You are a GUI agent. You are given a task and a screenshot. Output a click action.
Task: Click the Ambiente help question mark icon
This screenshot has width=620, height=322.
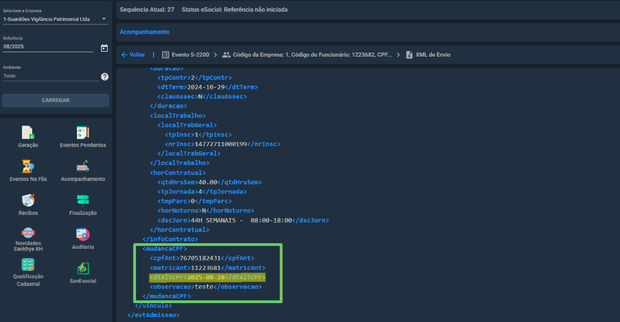pos(104,77)
